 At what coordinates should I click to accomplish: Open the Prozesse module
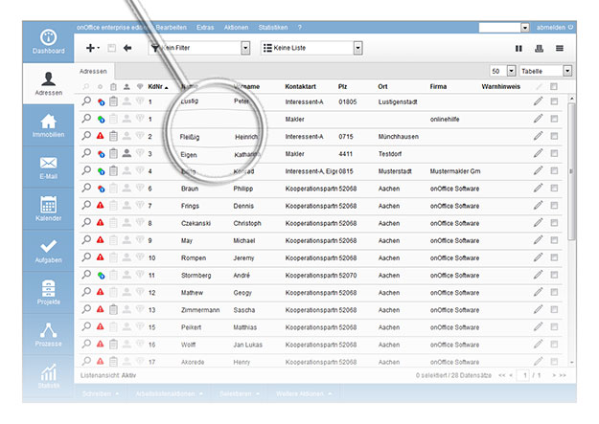tap(48, 334)
